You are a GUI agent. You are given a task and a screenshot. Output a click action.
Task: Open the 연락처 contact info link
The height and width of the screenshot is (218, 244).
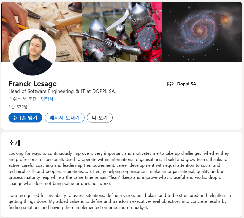click(47, 99)
